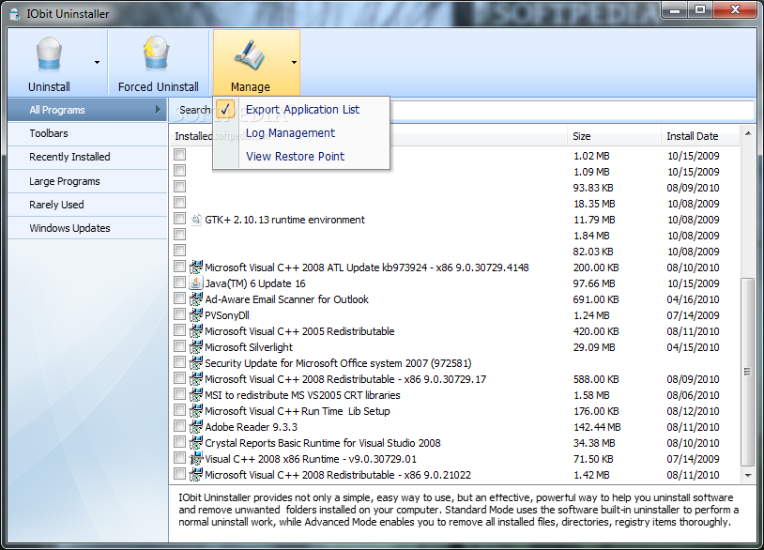Image resolution: width=764 pixels, height=550 pixels.
Task: Click the GTK+ 2.10.13 runtime icon
Action: click(x=196, y=220)
